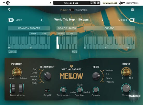Toggle the Melodic switch
Viewport: 143px width, 105px height.
(x=132, y=20)
